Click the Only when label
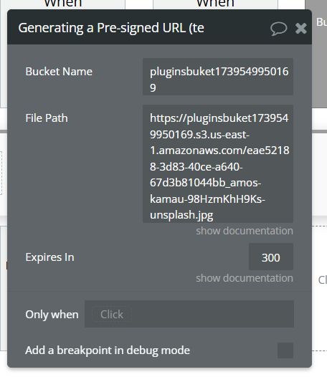This screenshot has width=327, height=377. pos(52,315)
